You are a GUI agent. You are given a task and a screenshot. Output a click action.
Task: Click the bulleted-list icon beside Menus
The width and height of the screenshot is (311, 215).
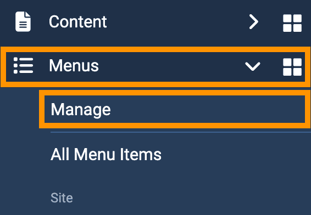[x=23, y=65]
